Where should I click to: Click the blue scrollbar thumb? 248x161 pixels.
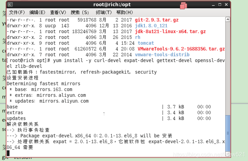tap(228, 133)
